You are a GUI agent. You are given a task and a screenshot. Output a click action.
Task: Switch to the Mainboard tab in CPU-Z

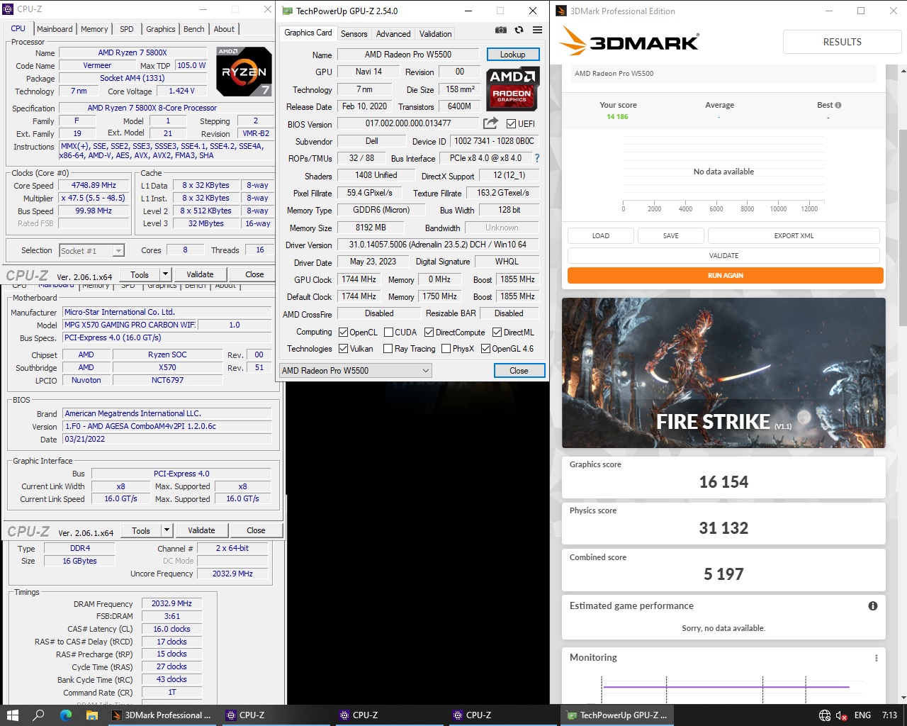(x=55, y=29)
